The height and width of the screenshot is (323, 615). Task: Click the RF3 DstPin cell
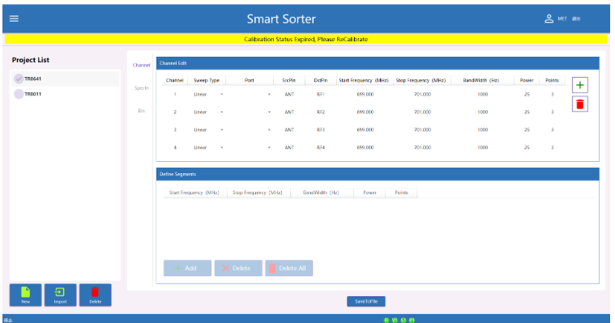pos(320,130)
